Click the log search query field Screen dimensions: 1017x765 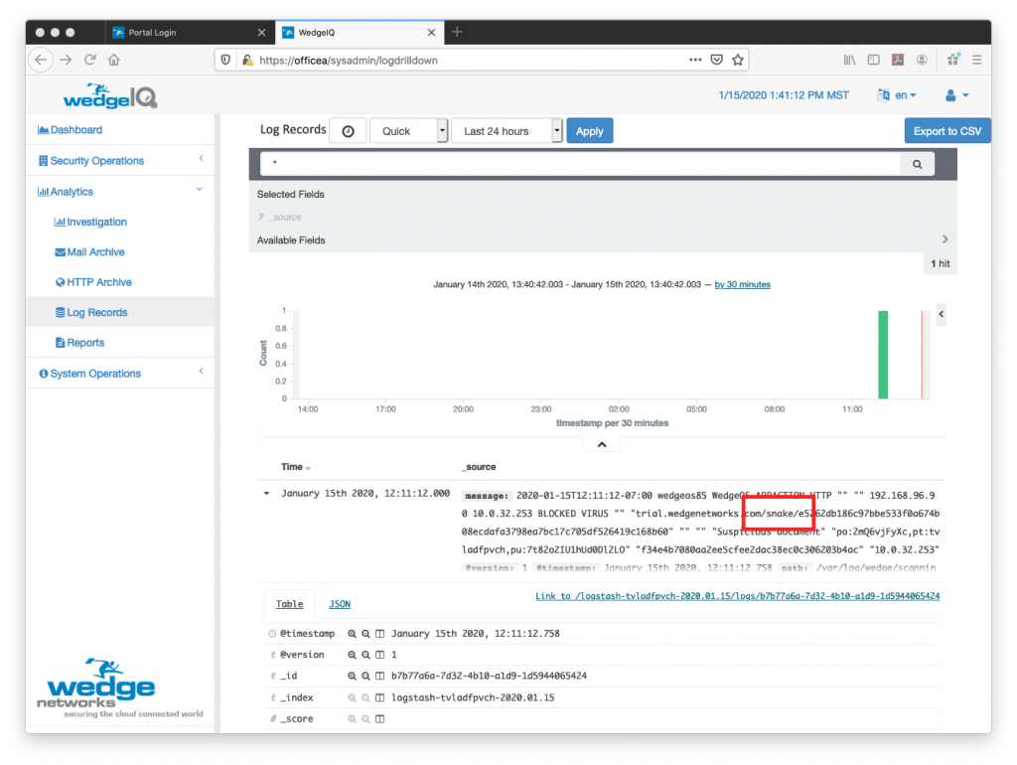coord(580,164)
